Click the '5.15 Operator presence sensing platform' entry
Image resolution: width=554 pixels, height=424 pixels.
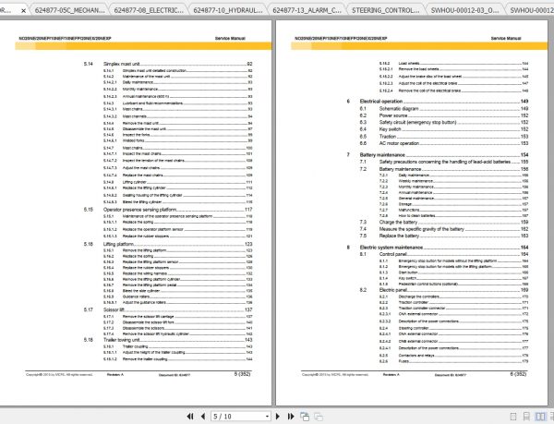168,210
